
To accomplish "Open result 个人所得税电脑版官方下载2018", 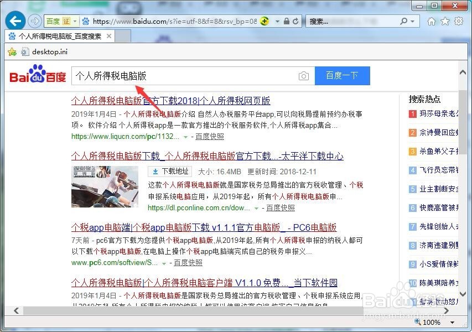I will [x=170, y=101].
